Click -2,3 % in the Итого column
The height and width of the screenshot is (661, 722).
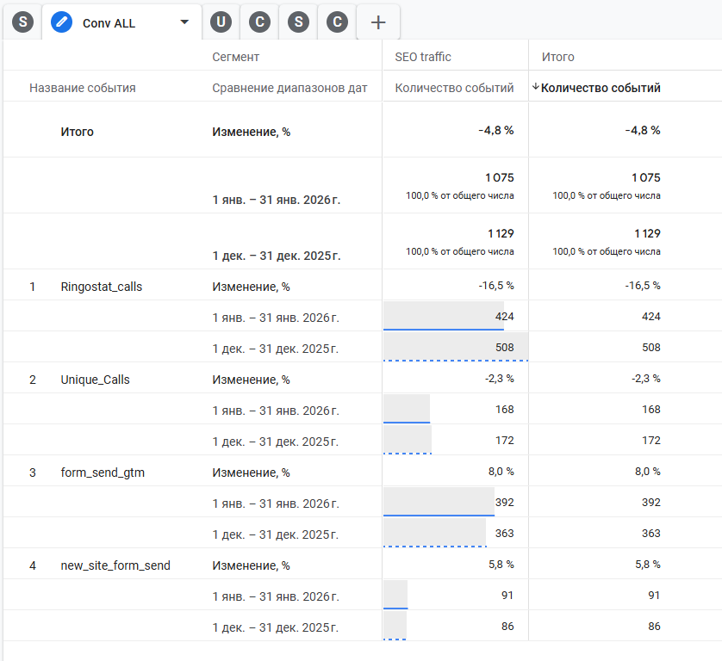(x=645, y=379)
